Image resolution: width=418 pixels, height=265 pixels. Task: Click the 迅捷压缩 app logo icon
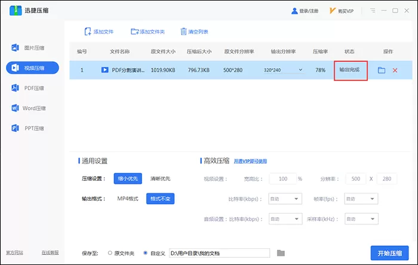click(x=16, y=10)
